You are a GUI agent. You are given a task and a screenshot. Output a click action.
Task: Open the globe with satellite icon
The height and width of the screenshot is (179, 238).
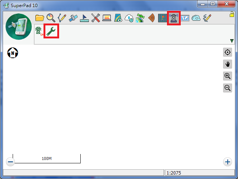(x=140, y=18)
